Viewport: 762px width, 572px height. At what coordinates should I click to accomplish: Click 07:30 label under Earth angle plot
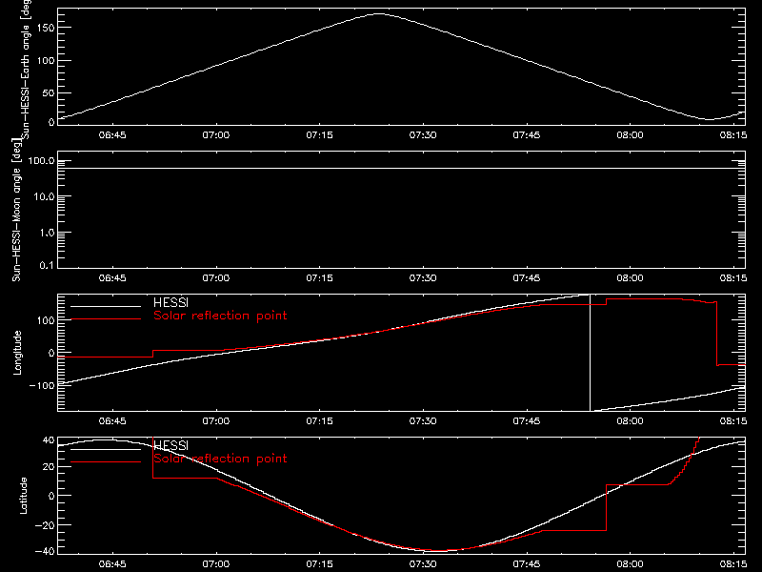click(423, 134)
